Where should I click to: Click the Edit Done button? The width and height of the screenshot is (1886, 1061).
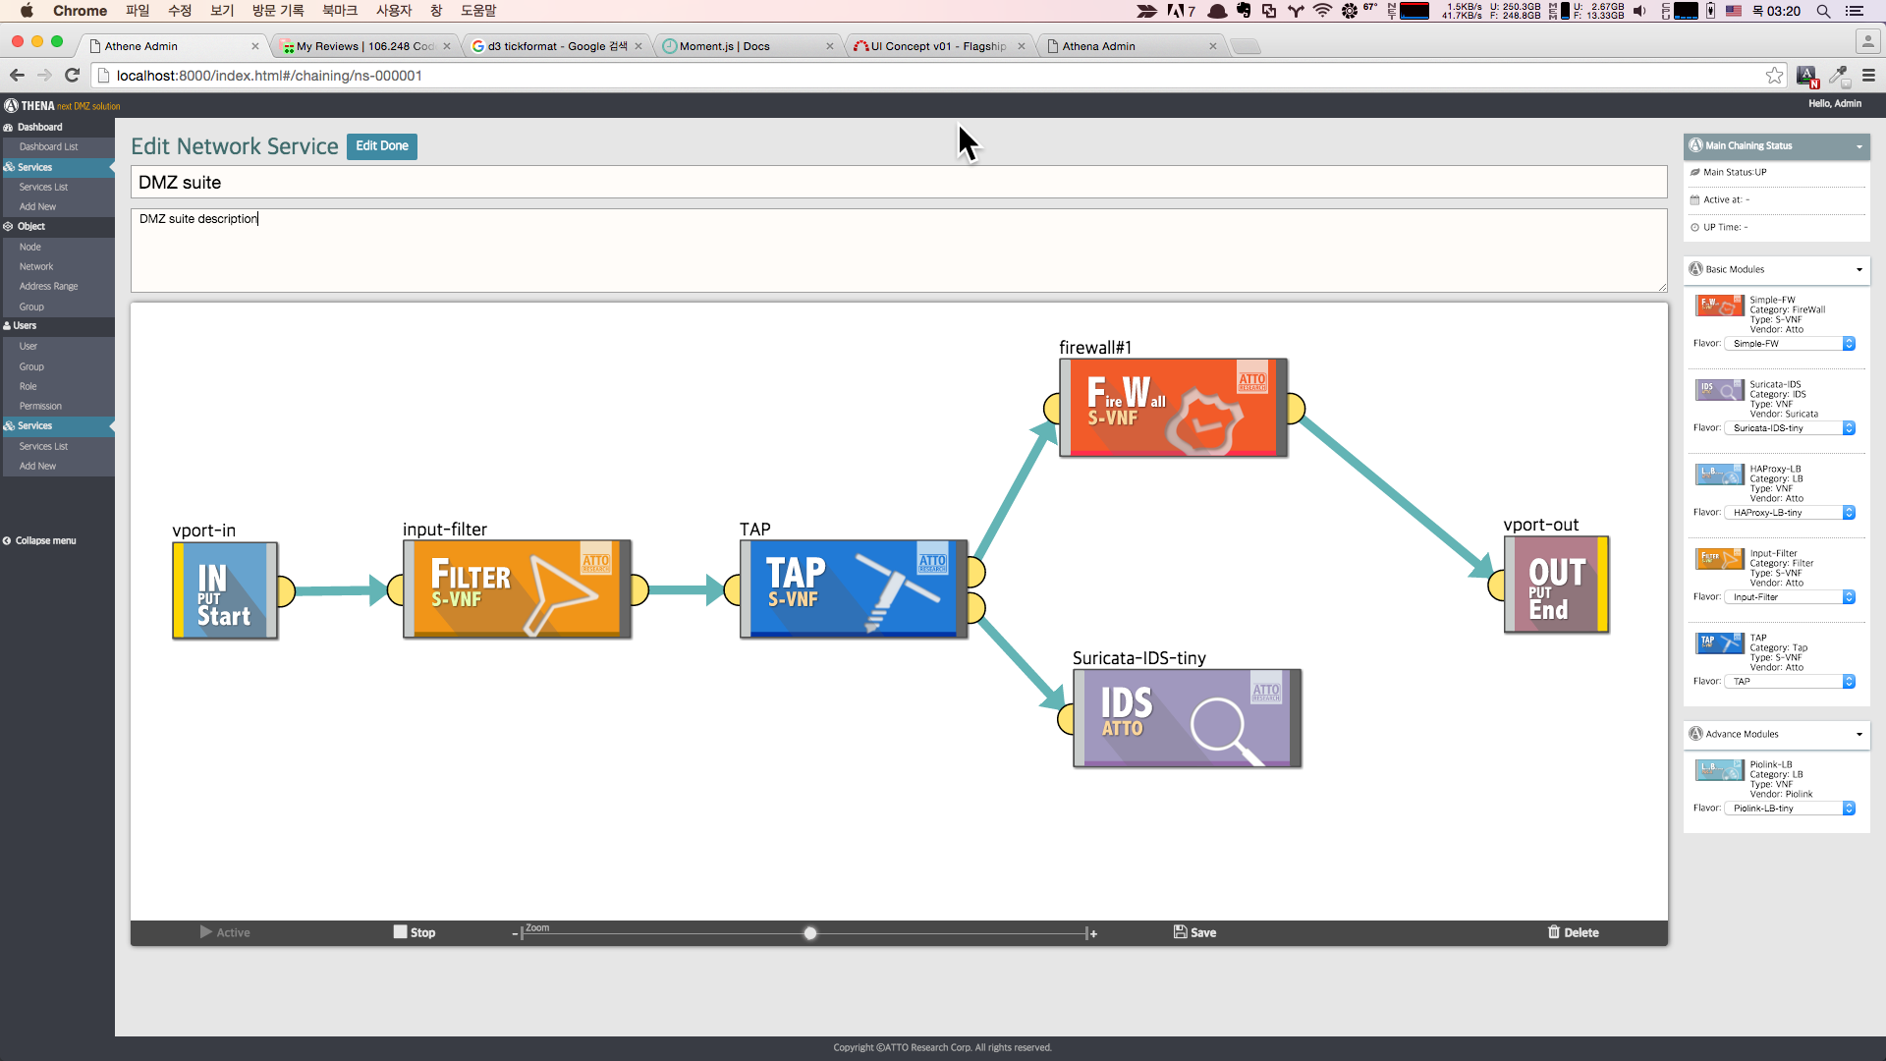click(x=381, y=145)
